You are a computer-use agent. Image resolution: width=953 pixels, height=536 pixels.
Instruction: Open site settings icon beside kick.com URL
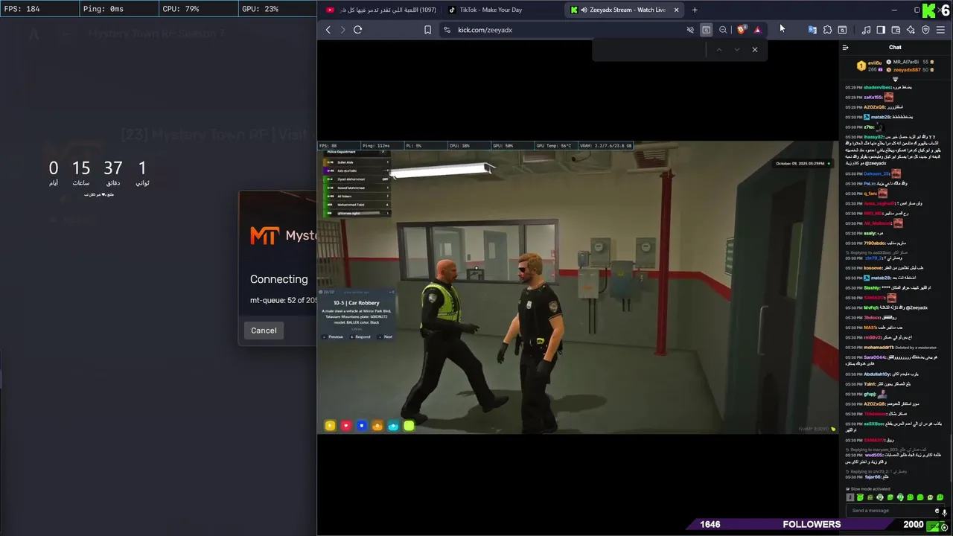pos(447,30)
